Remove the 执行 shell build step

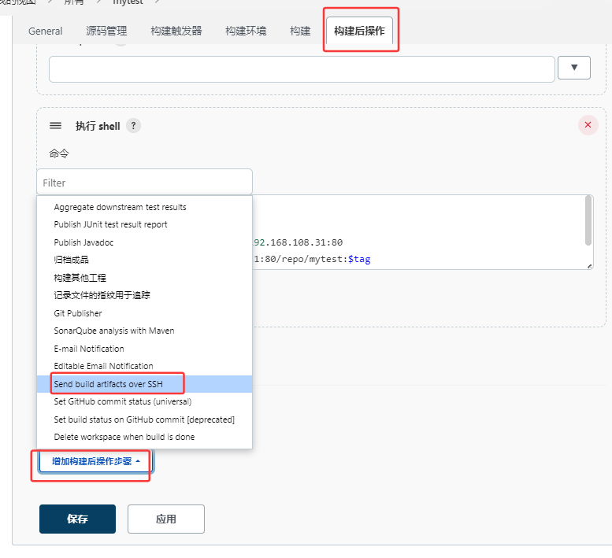[588, 125]
